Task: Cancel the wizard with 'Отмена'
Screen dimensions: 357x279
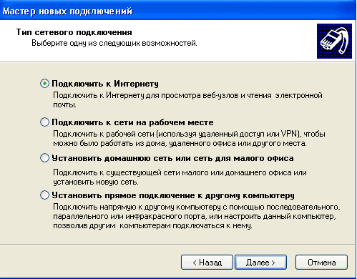Action: coord(321,263)
